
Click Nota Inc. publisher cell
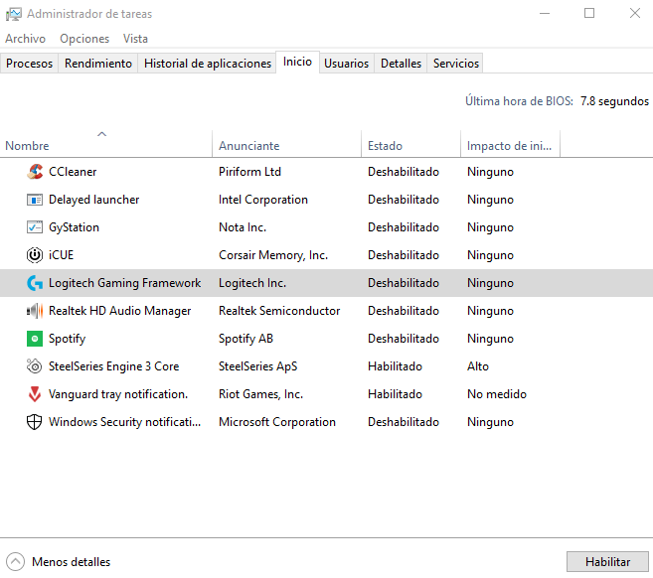(x=243, y=227)
